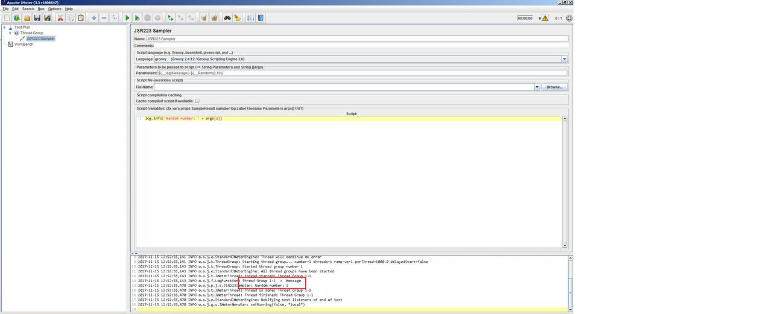
Task: Toggle the log viewer via warning triangle
Action: coord(545,18)
